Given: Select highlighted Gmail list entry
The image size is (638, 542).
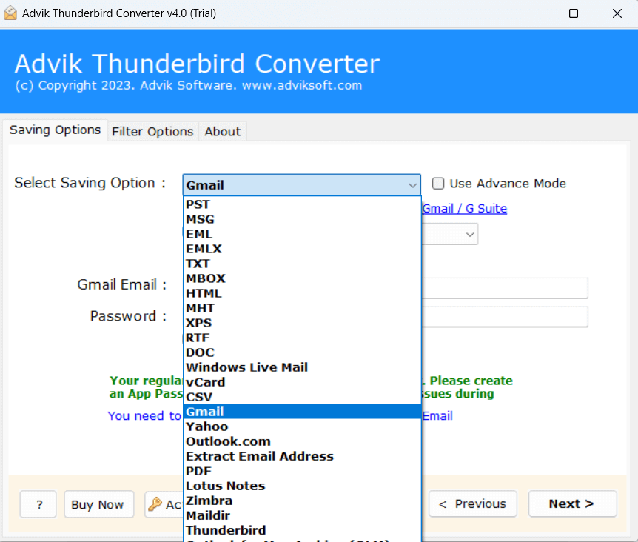Looking at the screenshot, I should [x=302, y=412].
